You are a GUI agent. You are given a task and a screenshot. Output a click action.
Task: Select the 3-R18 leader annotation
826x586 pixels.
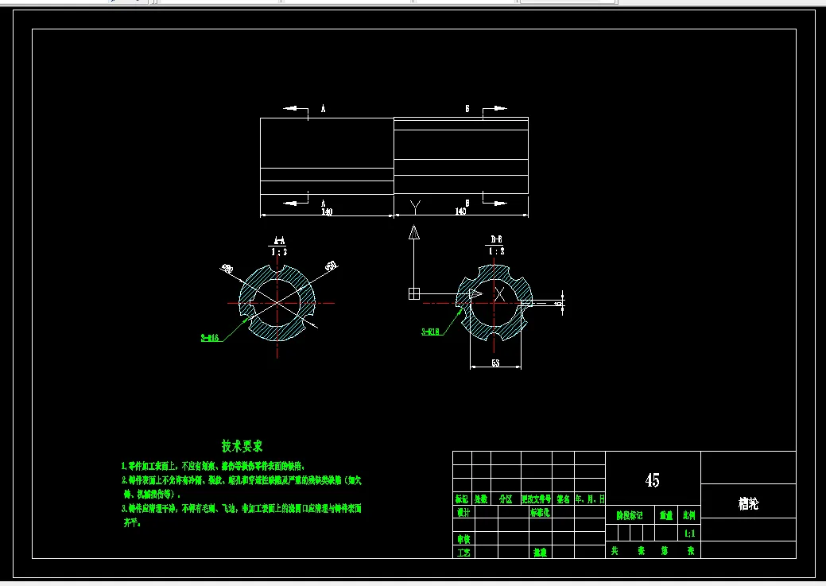point(430,332)
